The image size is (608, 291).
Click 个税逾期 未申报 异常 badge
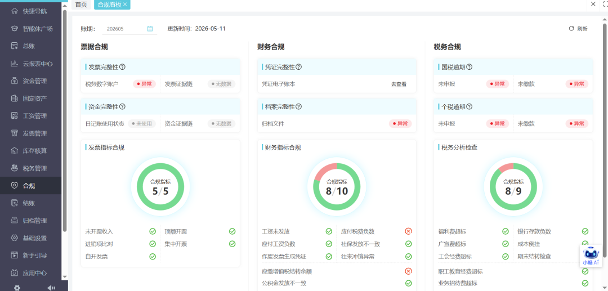pos(498,124)
